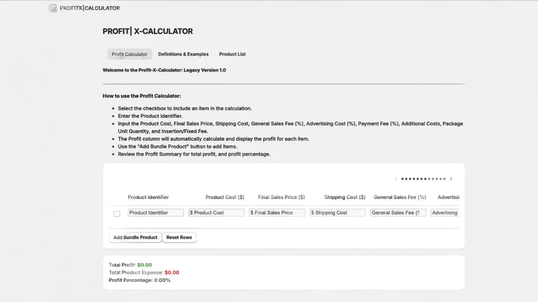Click the Product Cost ($) column header

click(x=225, y=197)
